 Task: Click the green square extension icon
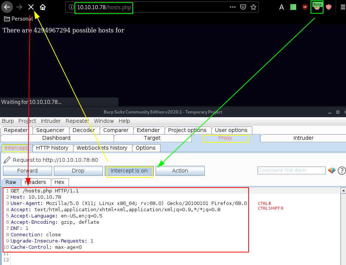coord(293,7)
